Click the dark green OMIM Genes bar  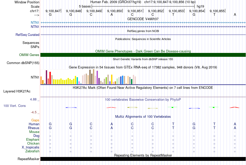coord(143,55)
